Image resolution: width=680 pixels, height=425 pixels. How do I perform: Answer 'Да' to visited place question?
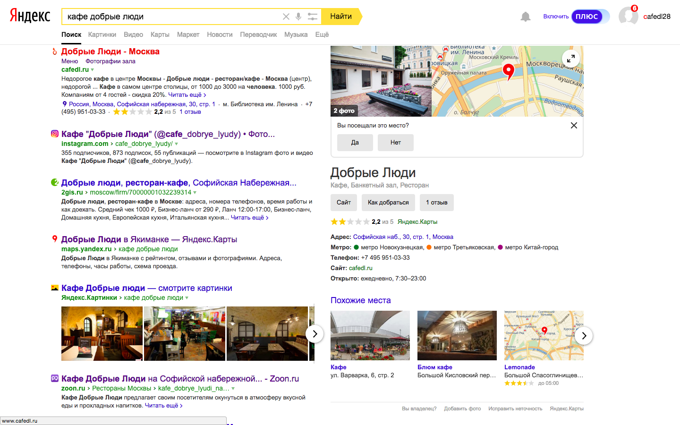click(355, 143)
